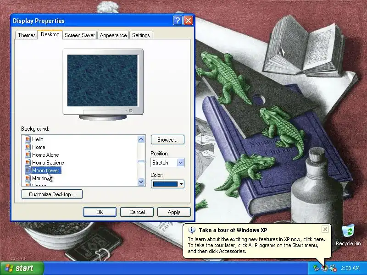Click the monitor wallpaper preview image
This screenshot has height=275, width=367.
pos(102,81)
